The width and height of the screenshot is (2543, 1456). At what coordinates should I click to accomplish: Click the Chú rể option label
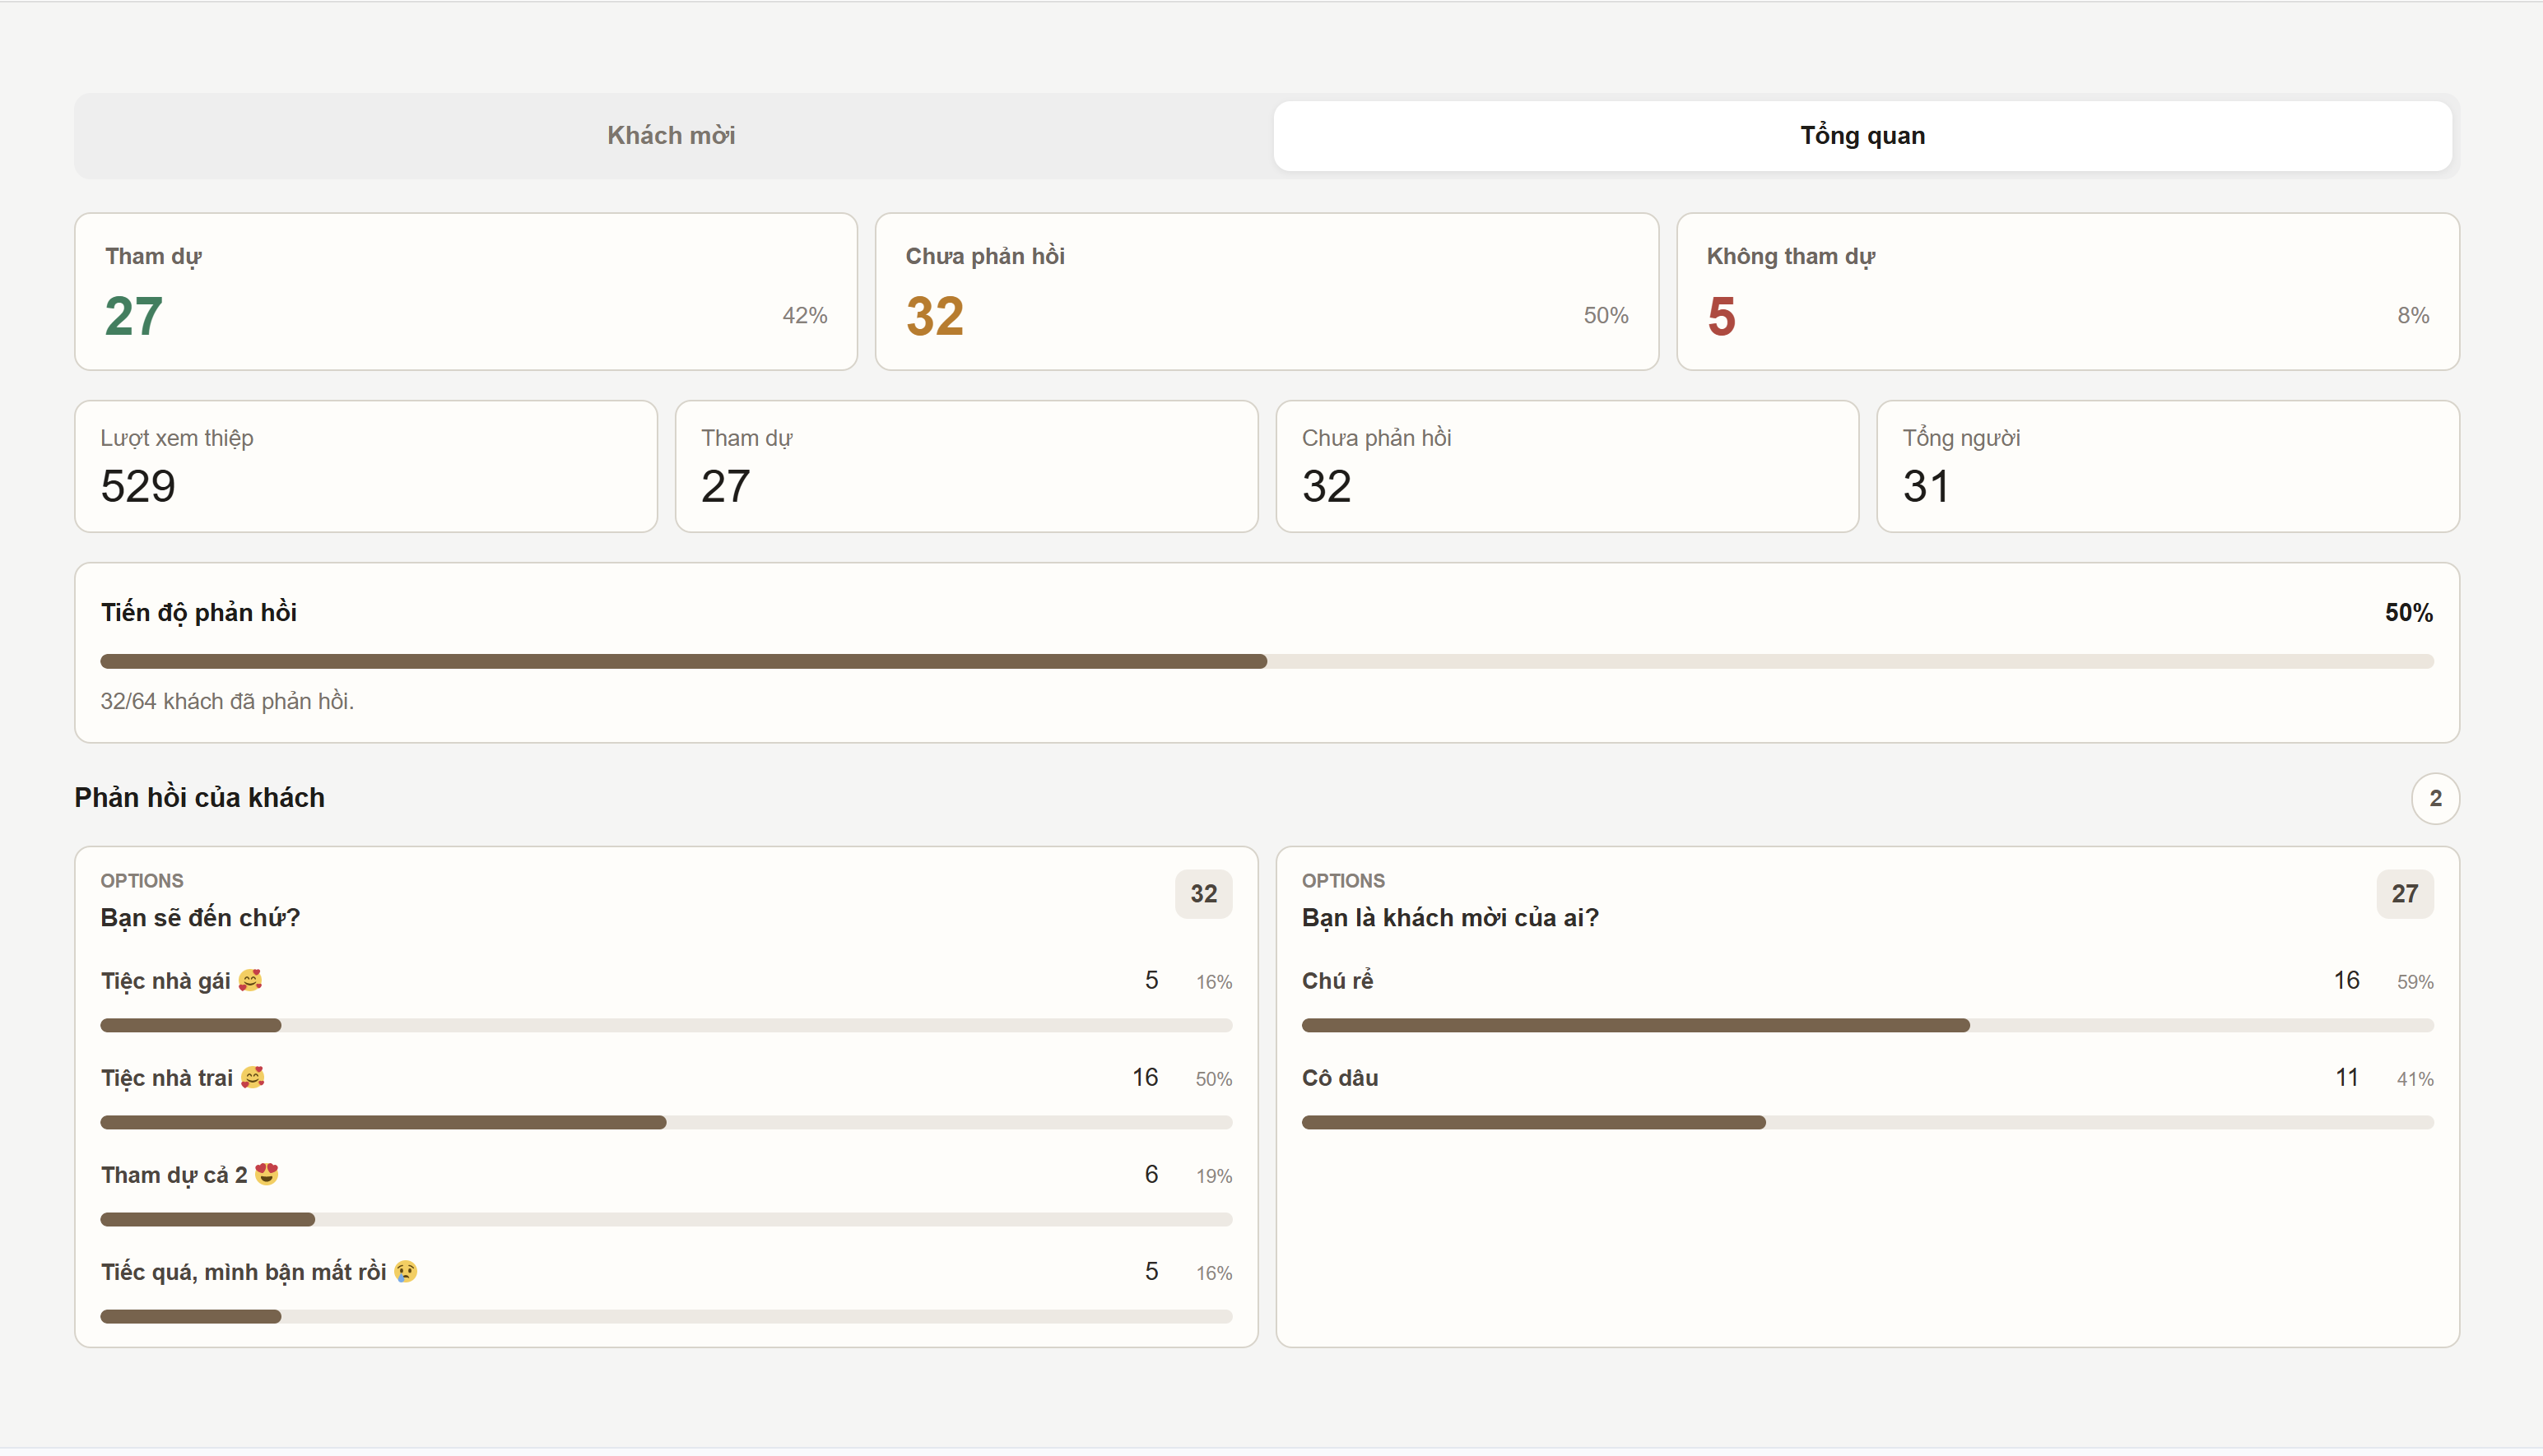[1337, 981]
